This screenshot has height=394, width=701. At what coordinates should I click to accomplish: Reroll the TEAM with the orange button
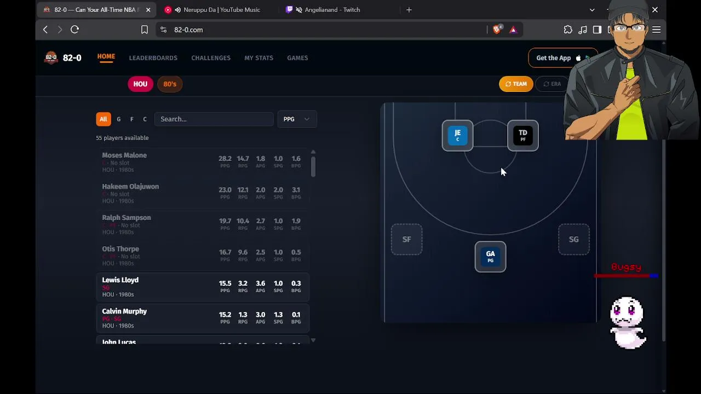click(516, 84)
